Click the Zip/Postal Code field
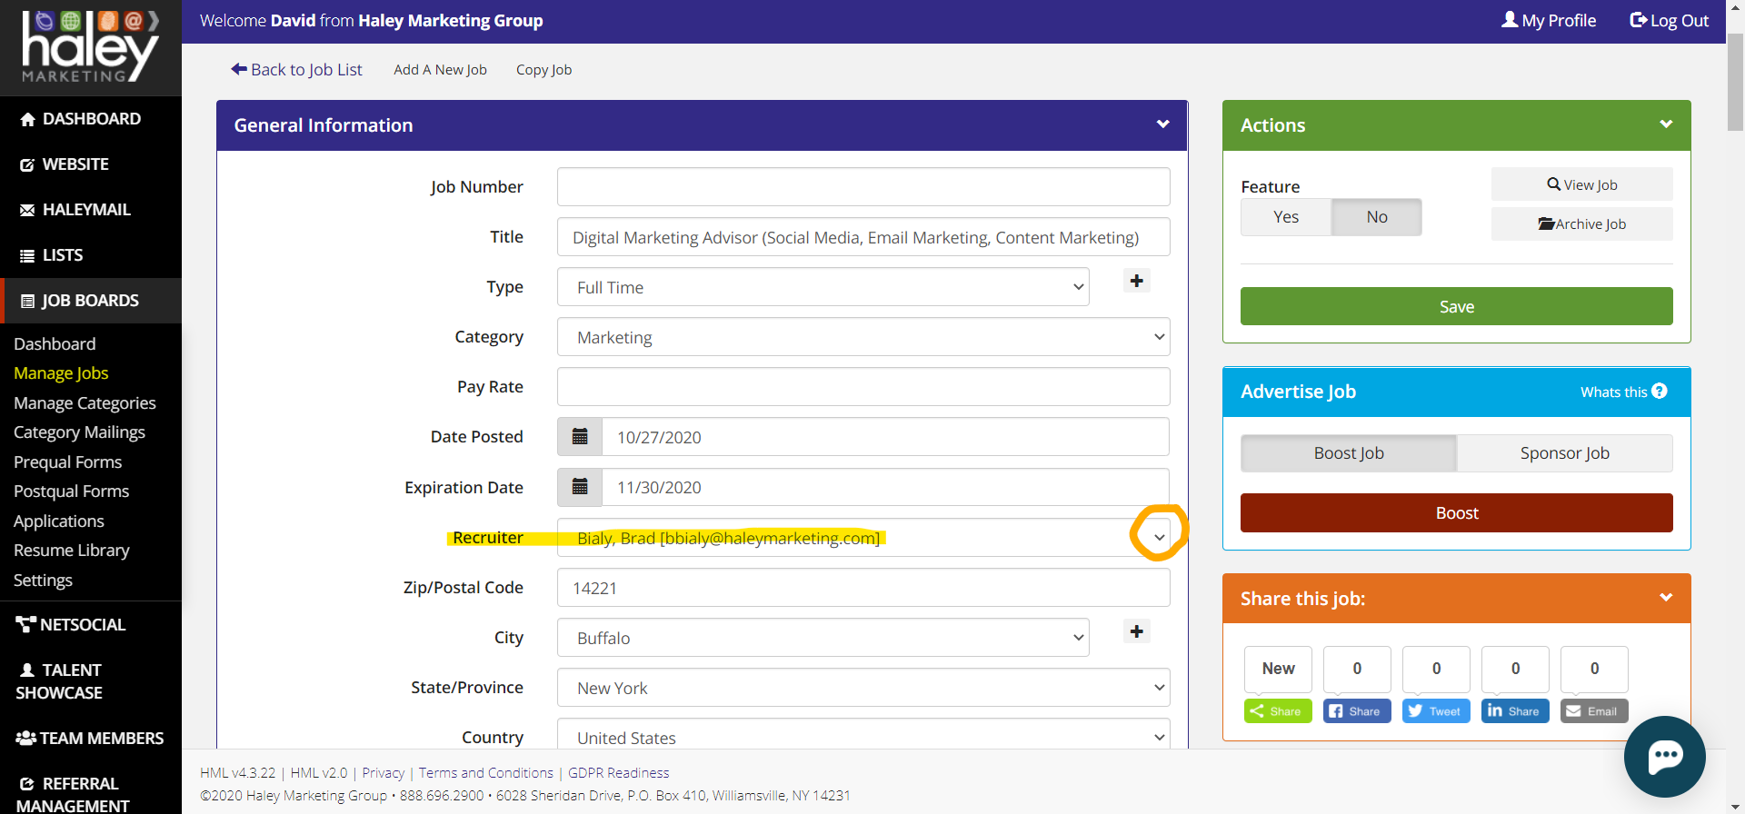The image size is (1745, 814). point(863,588)
